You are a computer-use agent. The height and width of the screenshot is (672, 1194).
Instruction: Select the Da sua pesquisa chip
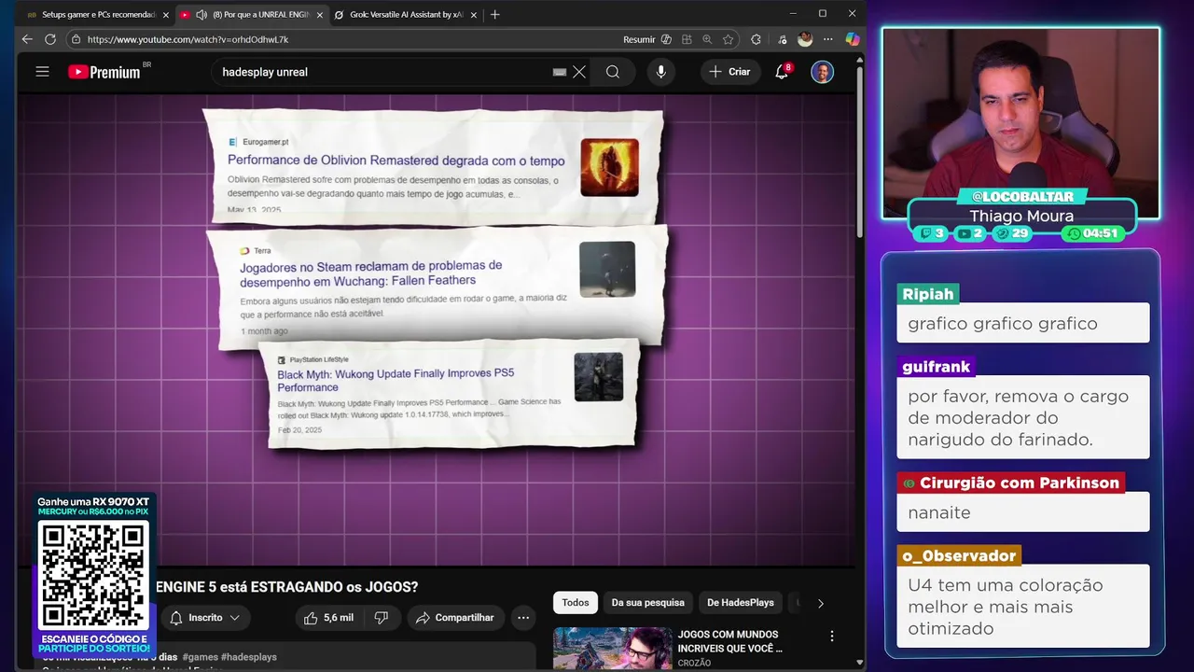click(647, 603)
